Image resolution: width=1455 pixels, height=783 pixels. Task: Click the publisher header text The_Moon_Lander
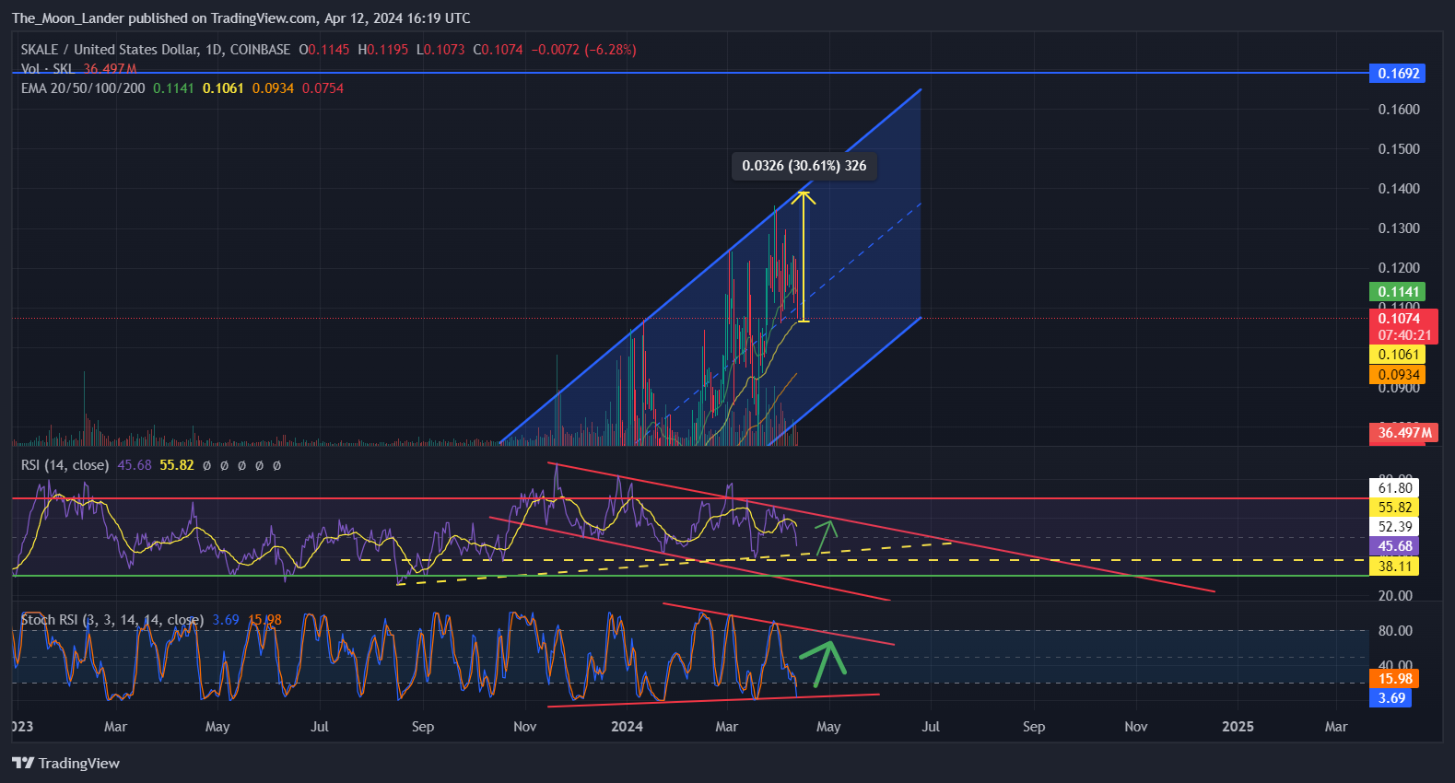click(68, 18)
